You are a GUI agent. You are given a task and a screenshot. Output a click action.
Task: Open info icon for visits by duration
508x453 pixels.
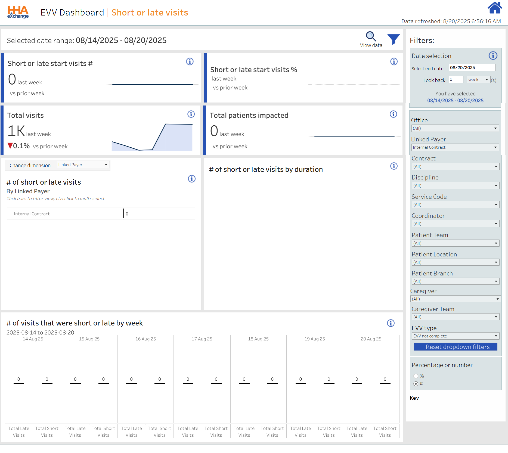click(x=394, y=166)
